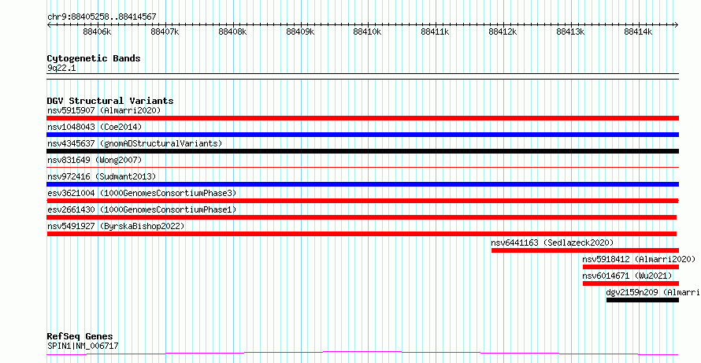Open the nsv6014671 (Wu2021) label
The height and width of the screenshot is (363, 701).
(x=627, y=276)
